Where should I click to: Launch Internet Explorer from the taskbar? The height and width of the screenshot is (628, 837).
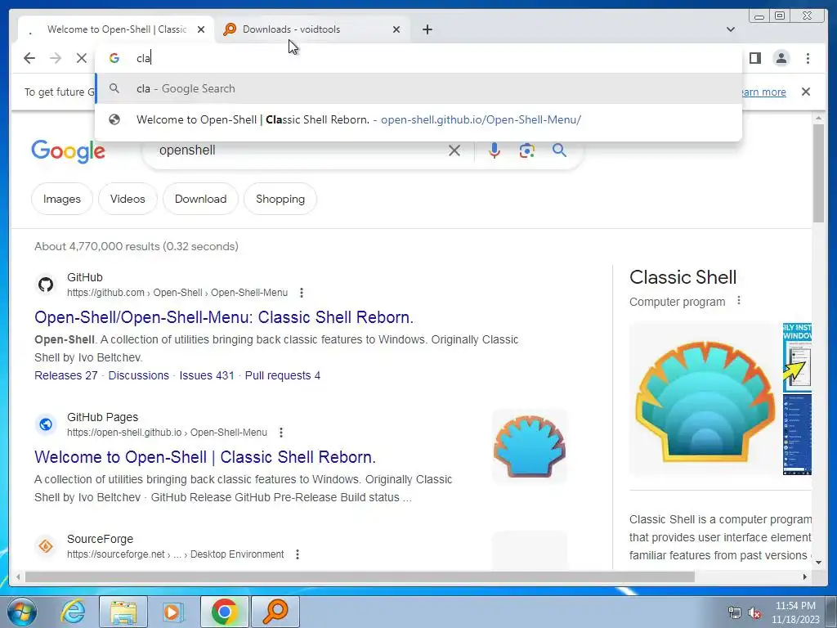(72, 612)
